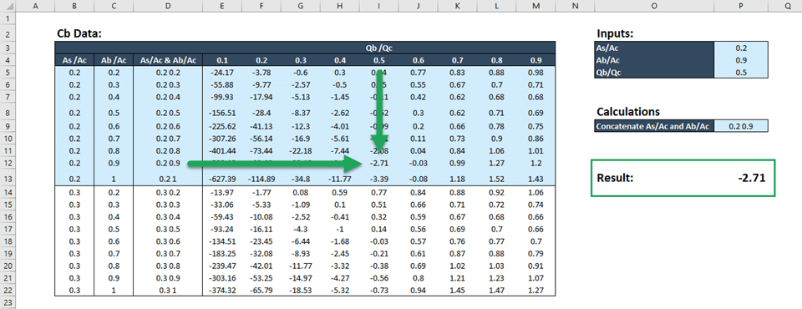This screenshot has height=309, width=802.
Task: Click the Calculations heading cell
Action: click(628, 112)
